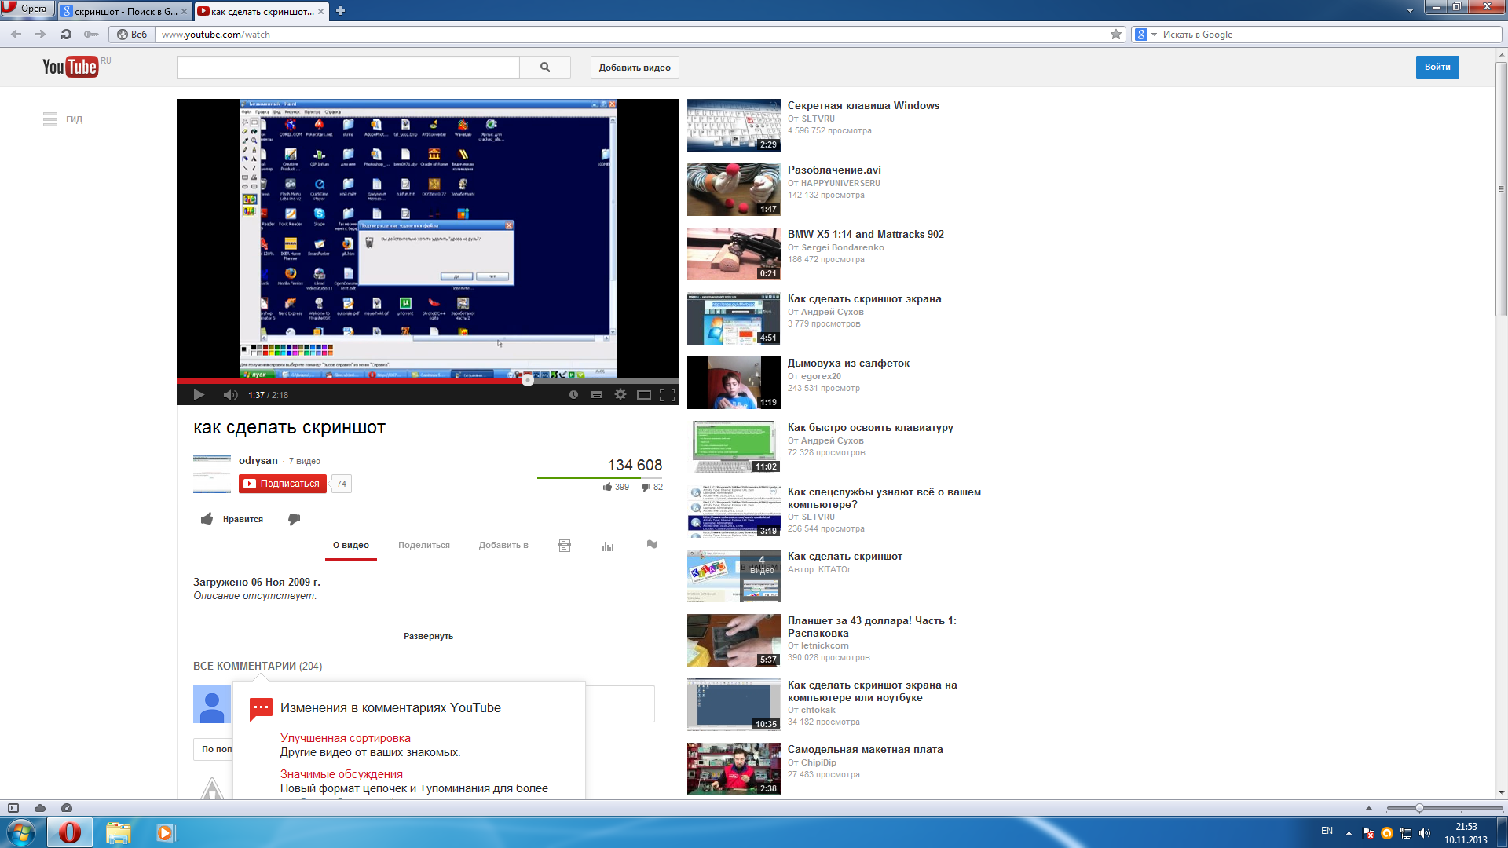Open video player settings gear
This screenshot has height=848, width=1508.
click(620, 395)
